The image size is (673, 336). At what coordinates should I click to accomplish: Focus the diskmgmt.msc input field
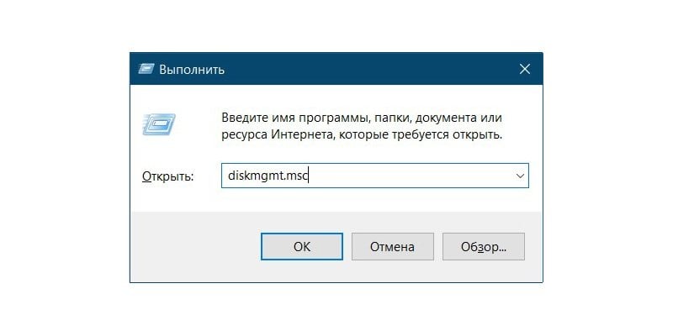pos(374,176)
